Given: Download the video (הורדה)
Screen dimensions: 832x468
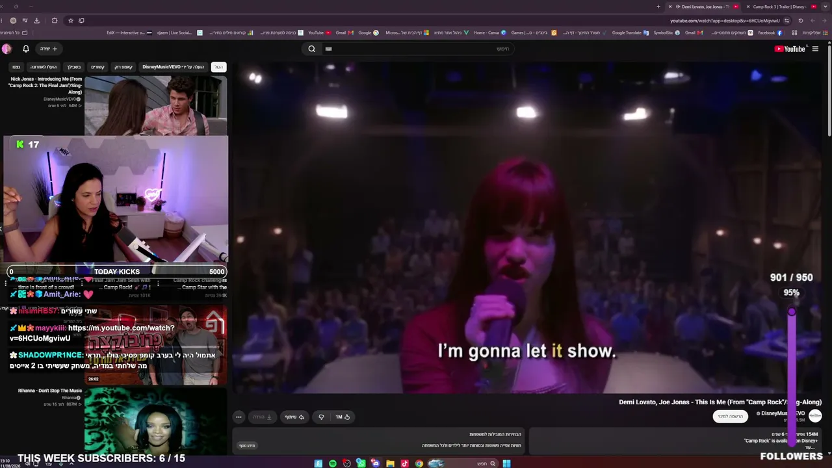Looking at the screenshot, I should pos(262,417).
